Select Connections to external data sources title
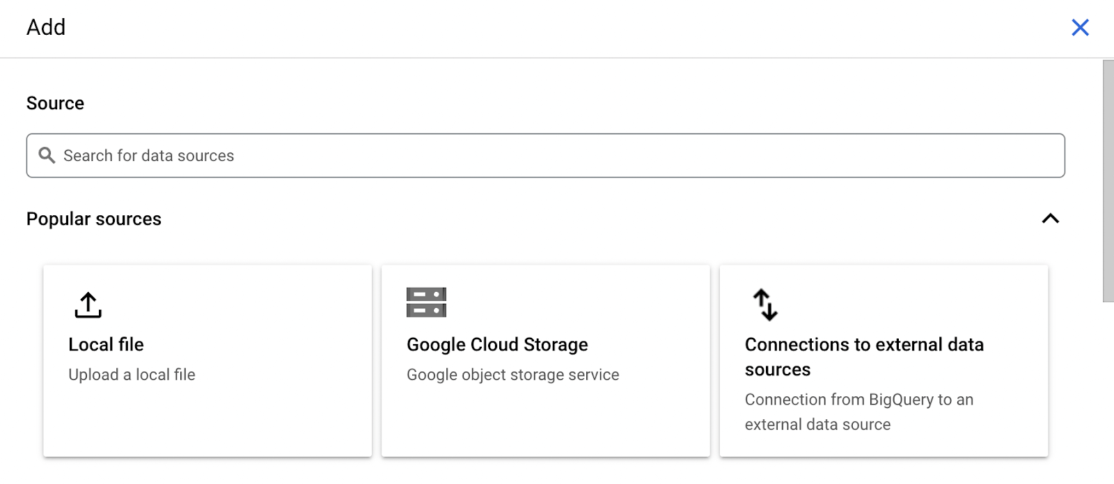This screenshot has height=484, width=1114. 864,357
